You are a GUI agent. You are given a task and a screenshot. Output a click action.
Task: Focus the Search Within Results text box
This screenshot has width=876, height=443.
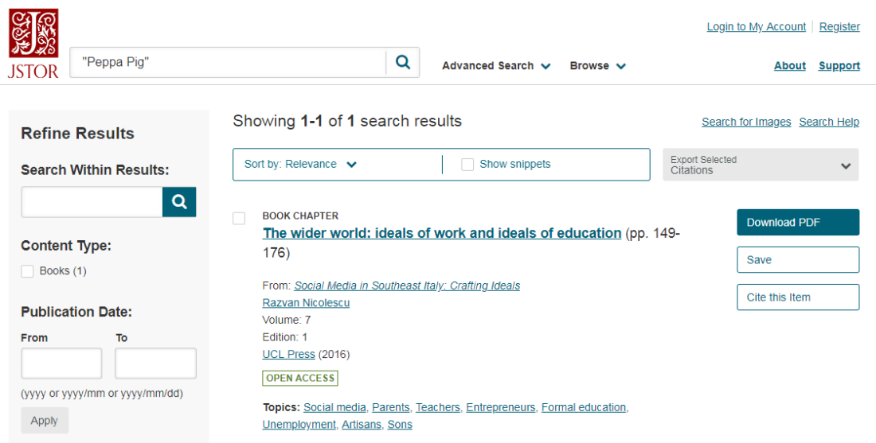tap(92, 202)
